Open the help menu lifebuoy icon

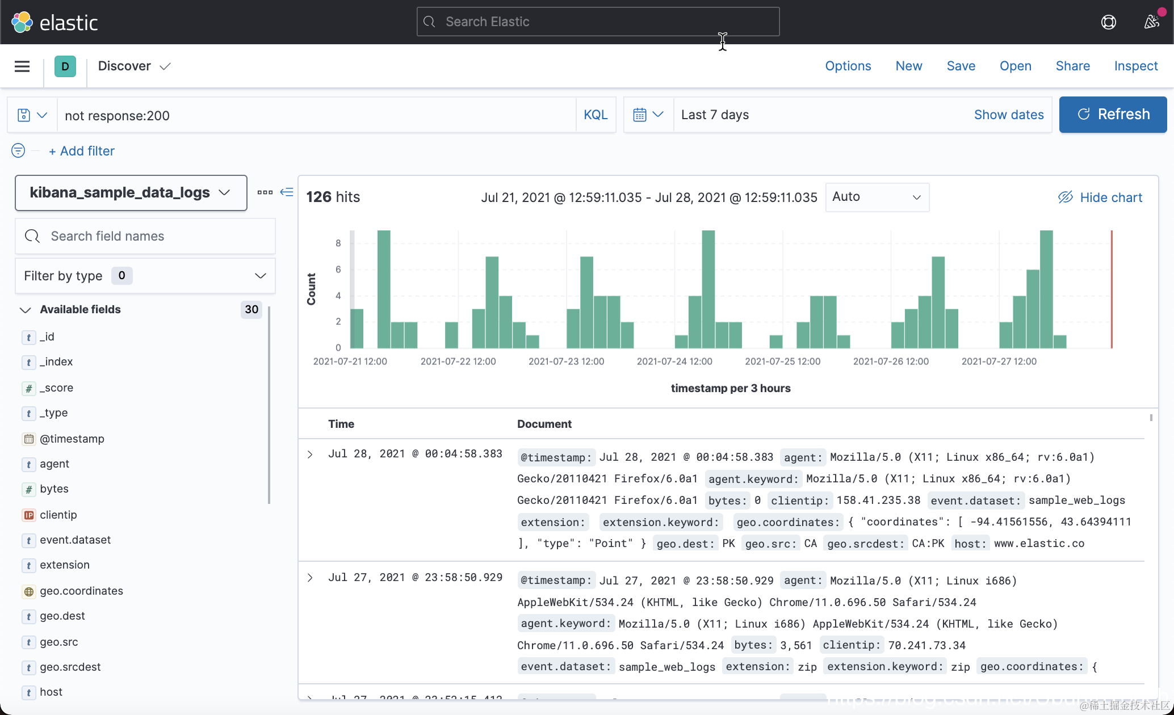1108,22
